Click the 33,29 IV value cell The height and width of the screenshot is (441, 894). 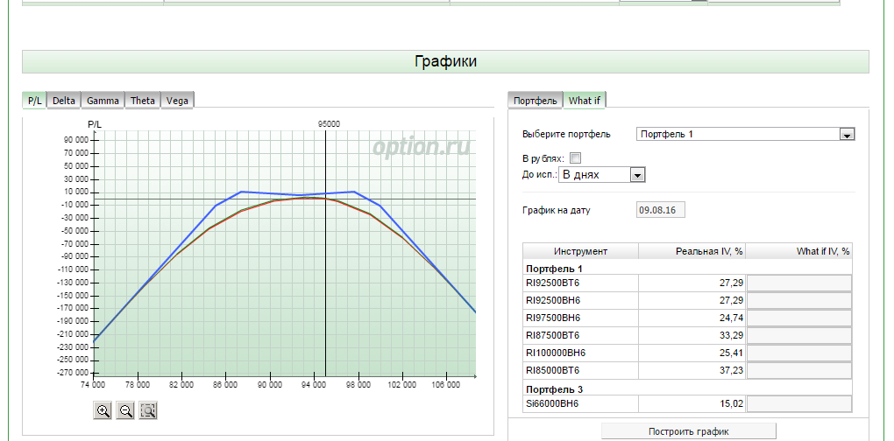(x=692, y=336)
